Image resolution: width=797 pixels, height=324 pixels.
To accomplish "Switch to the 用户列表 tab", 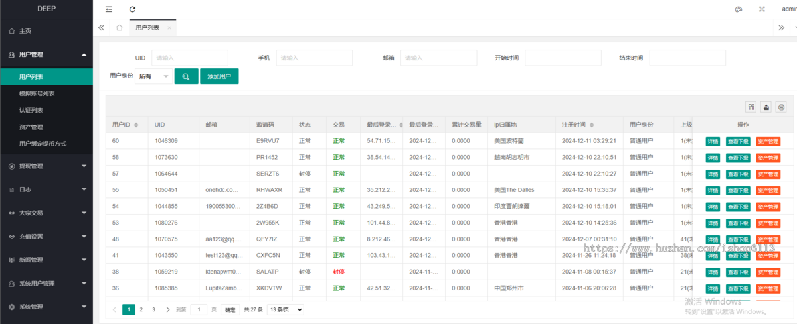I will click(x=147, y=28).
